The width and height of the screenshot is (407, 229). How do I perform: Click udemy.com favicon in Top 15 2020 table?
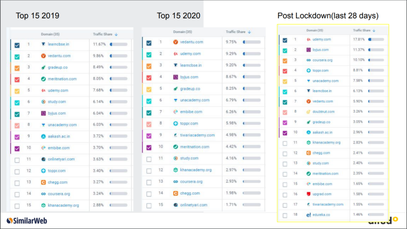point(176,54)
